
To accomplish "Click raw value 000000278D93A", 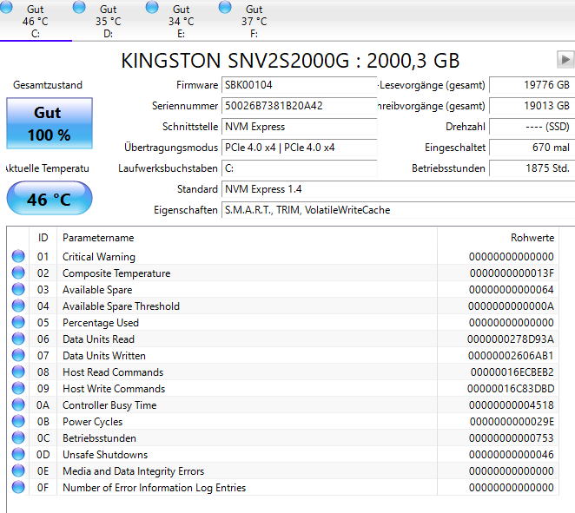I will [511, 339].
